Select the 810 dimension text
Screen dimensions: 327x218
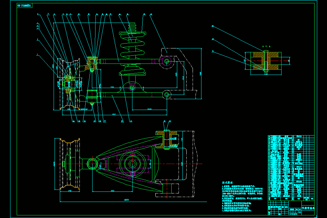pos(114,115)
